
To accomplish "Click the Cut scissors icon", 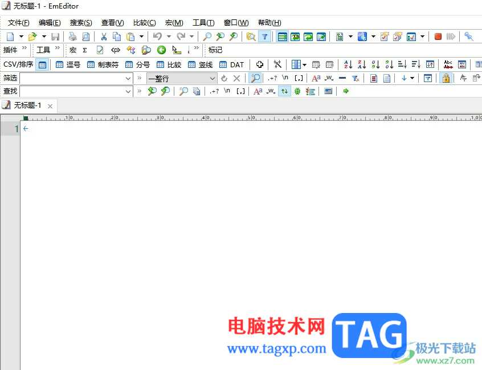I will click(x=104, y=36).
